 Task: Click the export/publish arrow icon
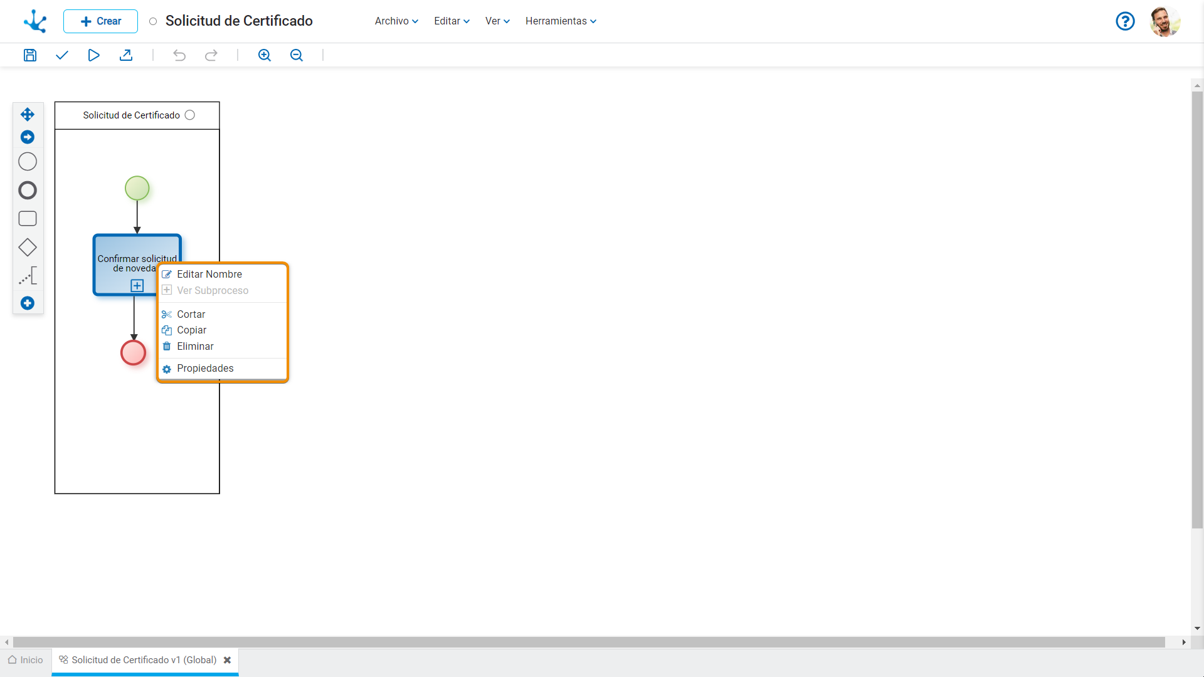point(126,55)
